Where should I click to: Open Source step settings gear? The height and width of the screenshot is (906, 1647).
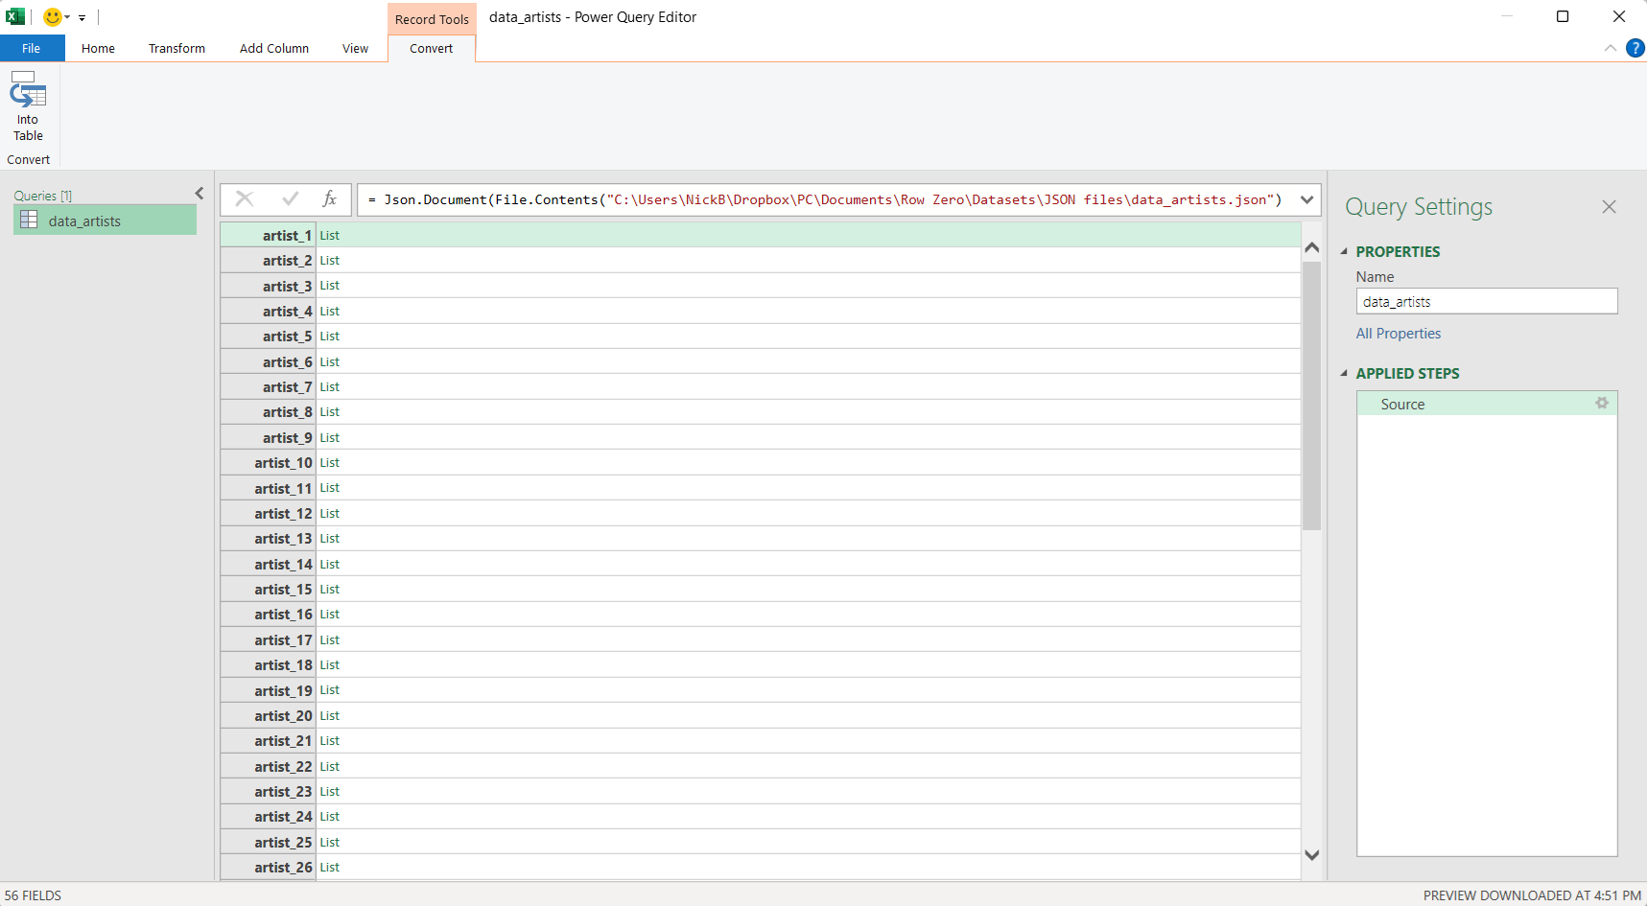[1601, 404]
